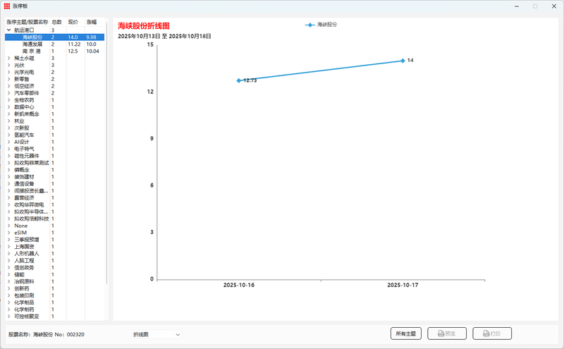Click the 打印 print button
The height and width of the screenshot is (349, 564).
click(492, 333)
